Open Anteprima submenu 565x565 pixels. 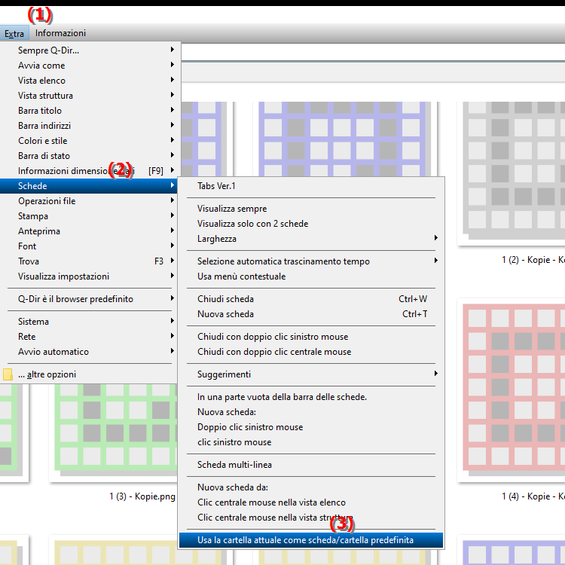tap(89, 231)
